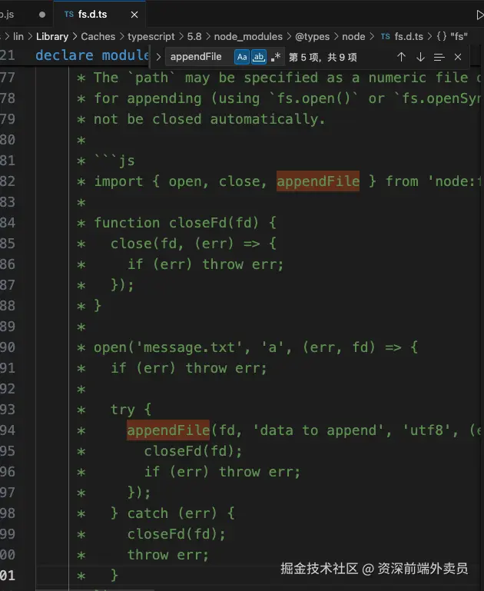Click the TS icon in breadcrumb
Viewport: 484px width, 591px height.
386,37
